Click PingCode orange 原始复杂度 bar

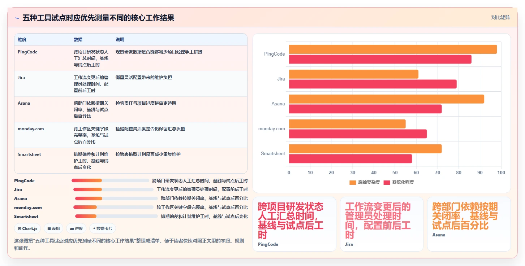click(393, 49)
